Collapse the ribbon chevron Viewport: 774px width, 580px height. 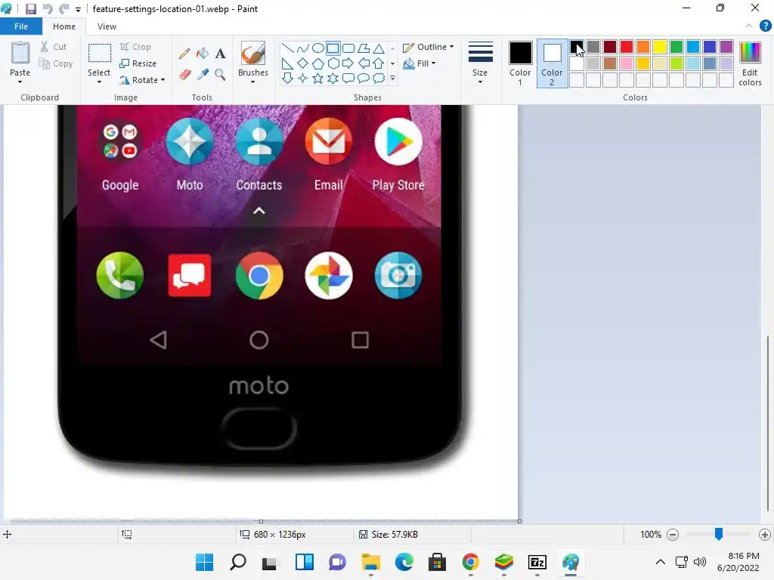749,26
